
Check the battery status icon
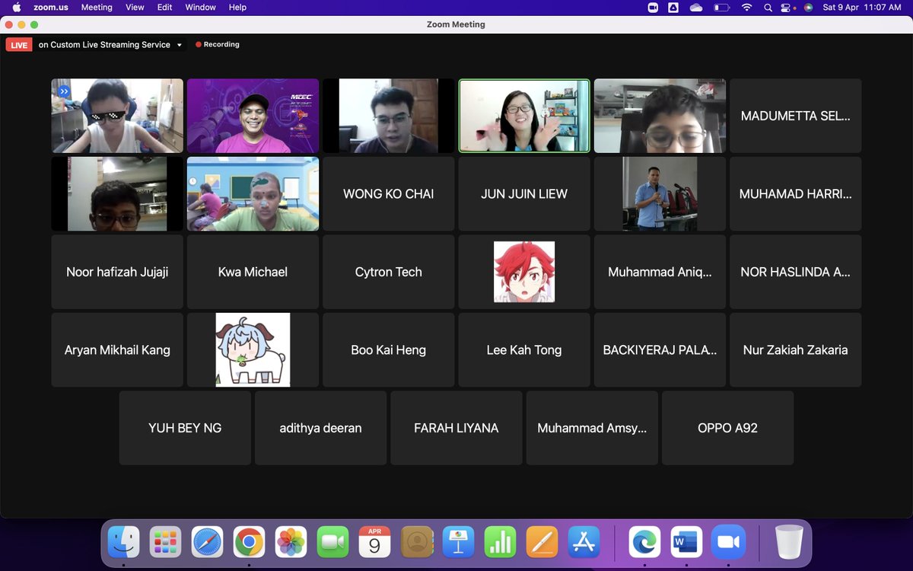click(x=721, y=7)
